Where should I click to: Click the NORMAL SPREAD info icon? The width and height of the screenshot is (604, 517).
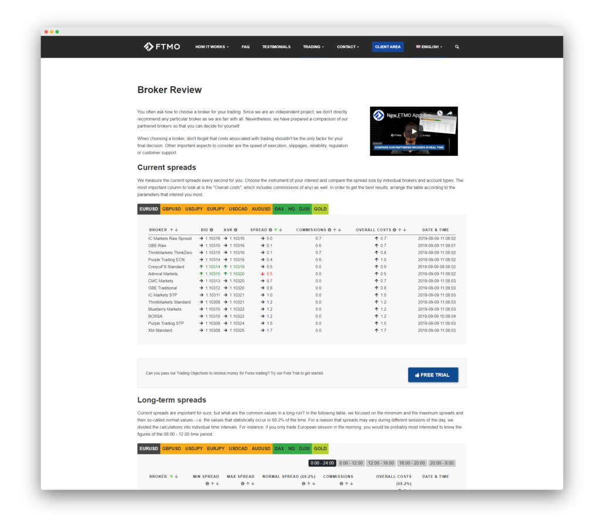click(x=304, y=484)
